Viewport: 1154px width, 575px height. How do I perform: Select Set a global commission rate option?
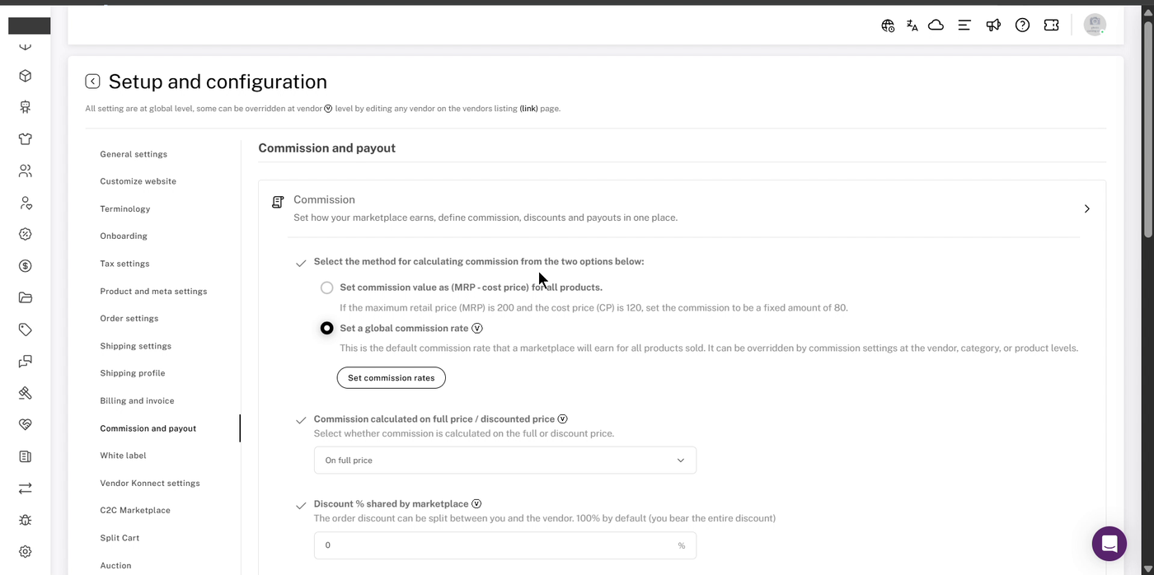[327, 328]
